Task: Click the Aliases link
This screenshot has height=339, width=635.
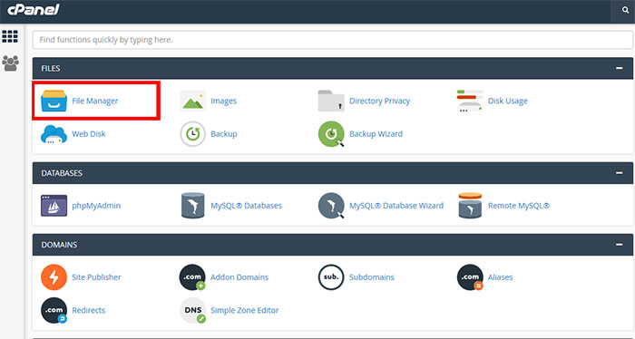Action: click(501, 277)
